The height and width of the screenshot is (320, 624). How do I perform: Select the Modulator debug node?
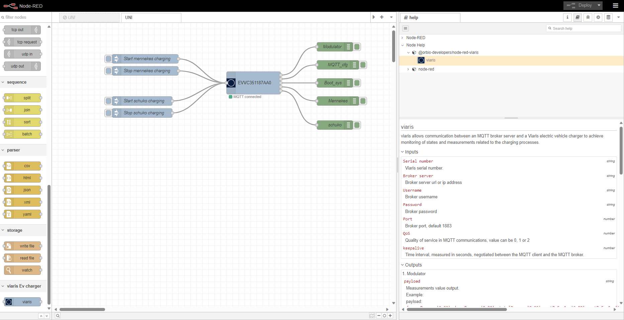pos(335,47)
